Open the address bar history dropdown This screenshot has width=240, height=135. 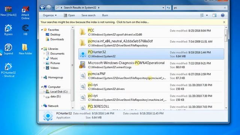tap(163, 7)
